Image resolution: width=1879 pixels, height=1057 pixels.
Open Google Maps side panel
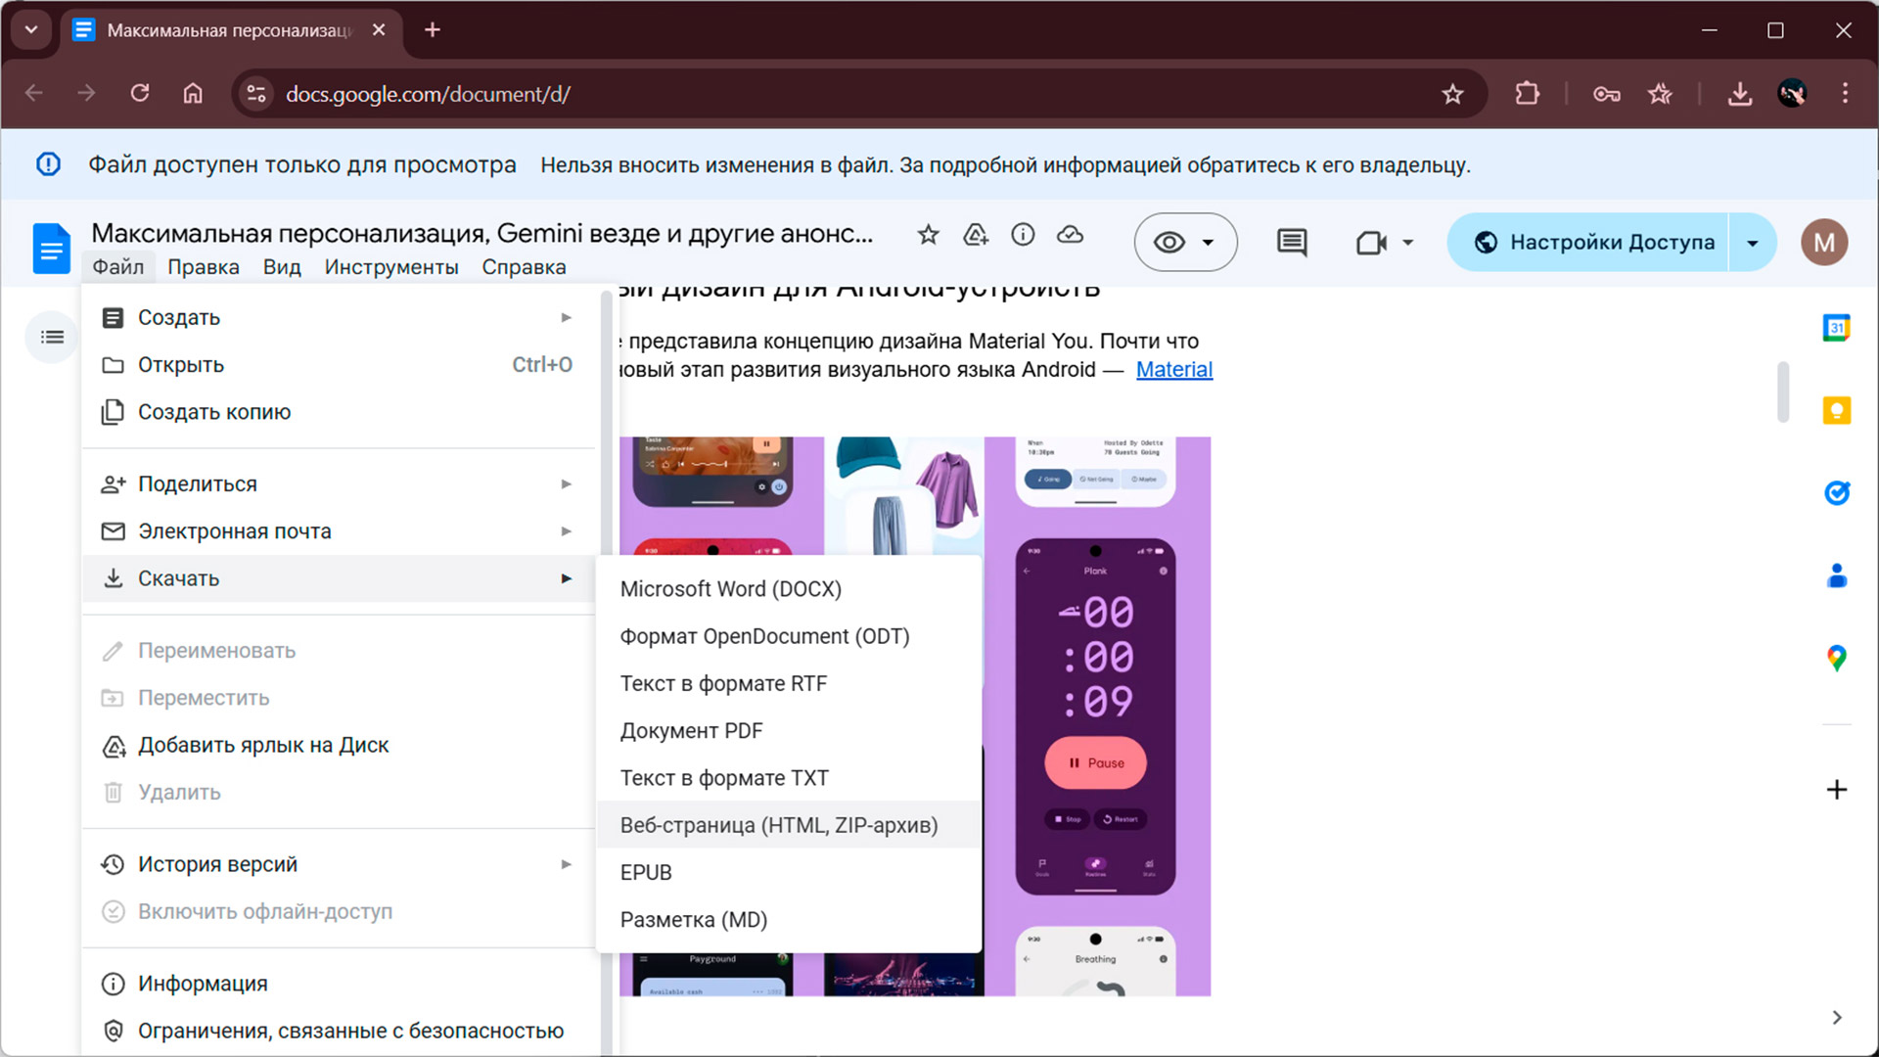pos(1837,658)
